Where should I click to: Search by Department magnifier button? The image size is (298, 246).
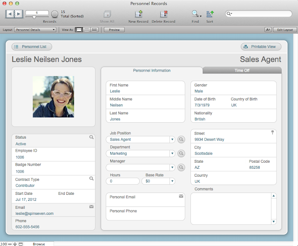tap(181, 153)
